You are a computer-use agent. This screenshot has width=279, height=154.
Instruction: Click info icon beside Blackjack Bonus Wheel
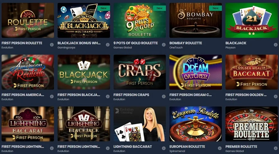(x=108, y=45)
